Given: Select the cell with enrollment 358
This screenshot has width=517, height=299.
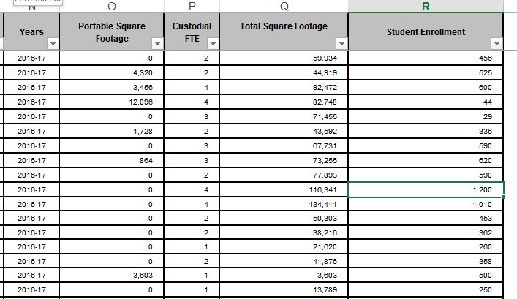Looking at the screenshot, I should 426,261.
